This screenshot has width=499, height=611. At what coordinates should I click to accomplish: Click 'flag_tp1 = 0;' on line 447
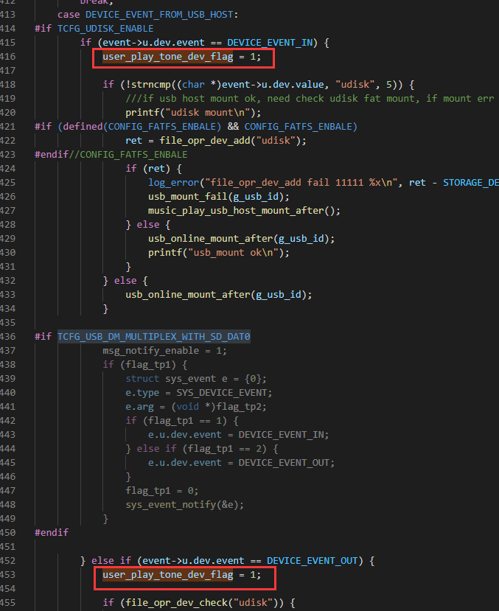pyautogui.click(x=161, y=492)
